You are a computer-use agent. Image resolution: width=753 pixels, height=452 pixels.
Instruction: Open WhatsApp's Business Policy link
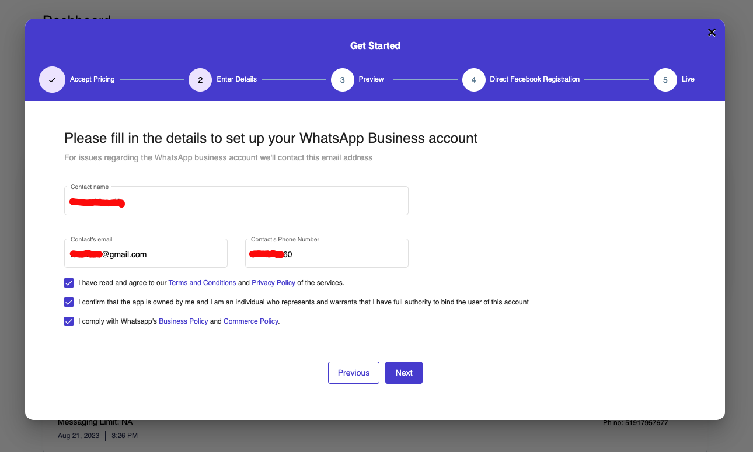[x=183, y=321]
